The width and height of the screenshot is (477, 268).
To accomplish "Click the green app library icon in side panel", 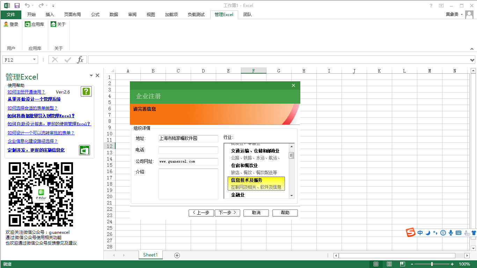I will (85, 150).
